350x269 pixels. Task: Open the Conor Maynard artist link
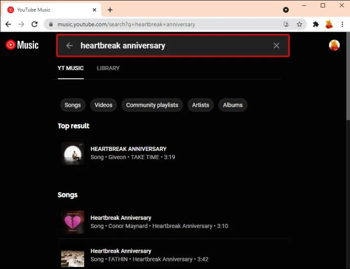point(128,226)
